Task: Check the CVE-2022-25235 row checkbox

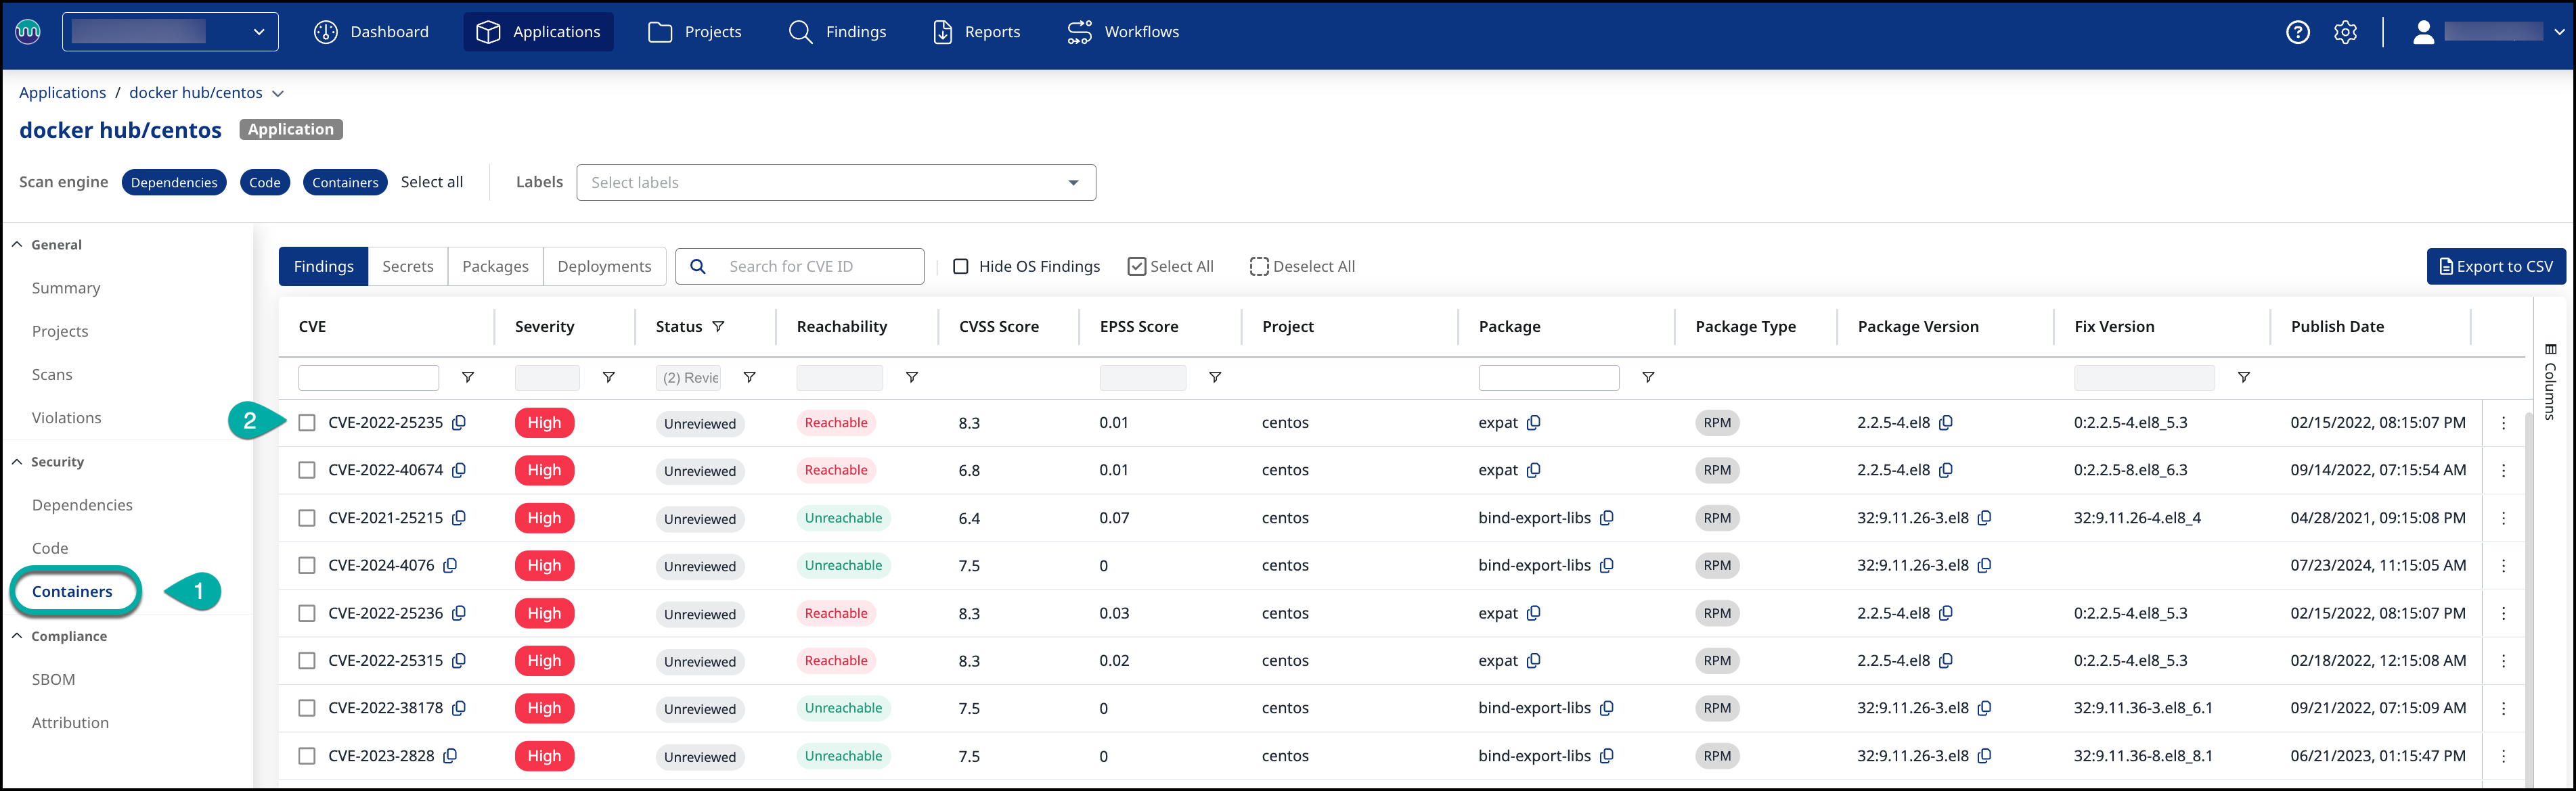Action: coord(307,423)
